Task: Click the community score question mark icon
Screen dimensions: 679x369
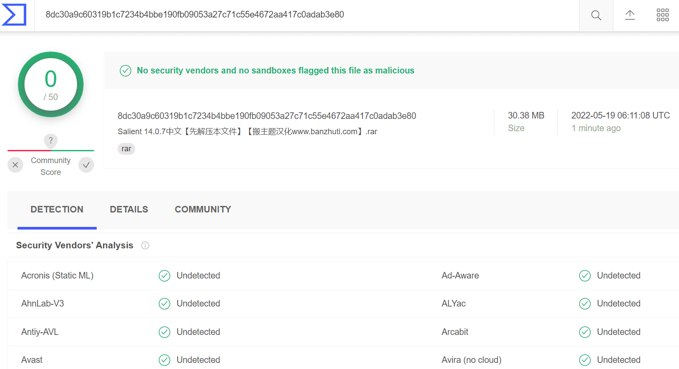Action: click(x=51, y=140)
